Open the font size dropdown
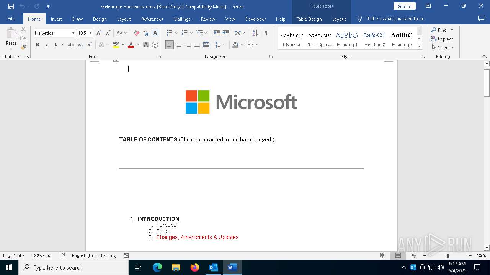Screen dimensions: 490x275 (91, 33)
